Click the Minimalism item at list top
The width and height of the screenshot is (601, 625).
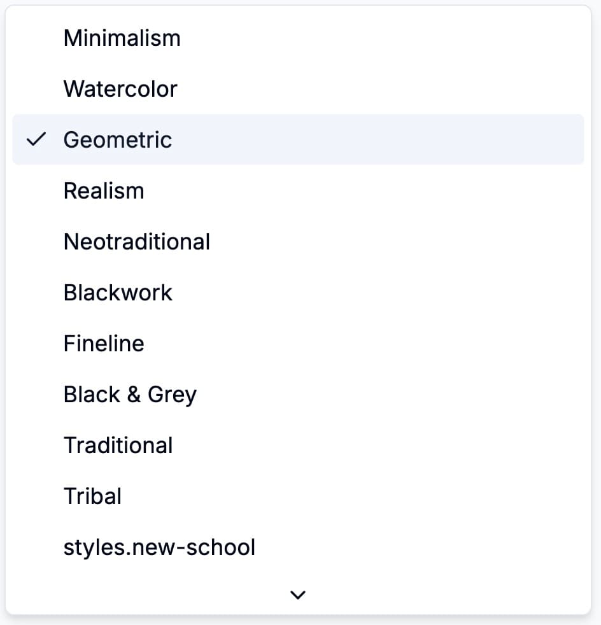[122, 38]
